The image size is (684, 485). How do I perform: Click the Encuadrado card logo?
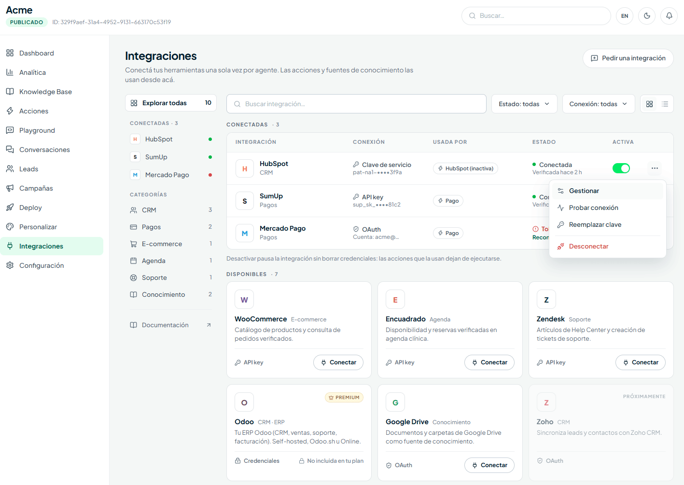pyautogui.click(x=395, y=300)
